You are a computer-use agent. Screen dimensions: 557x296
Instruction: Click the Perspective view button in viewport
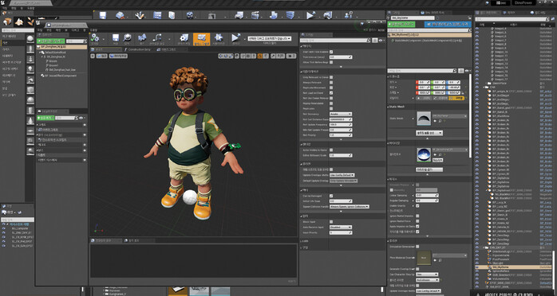pyautogui.click(x=101, y=56)
